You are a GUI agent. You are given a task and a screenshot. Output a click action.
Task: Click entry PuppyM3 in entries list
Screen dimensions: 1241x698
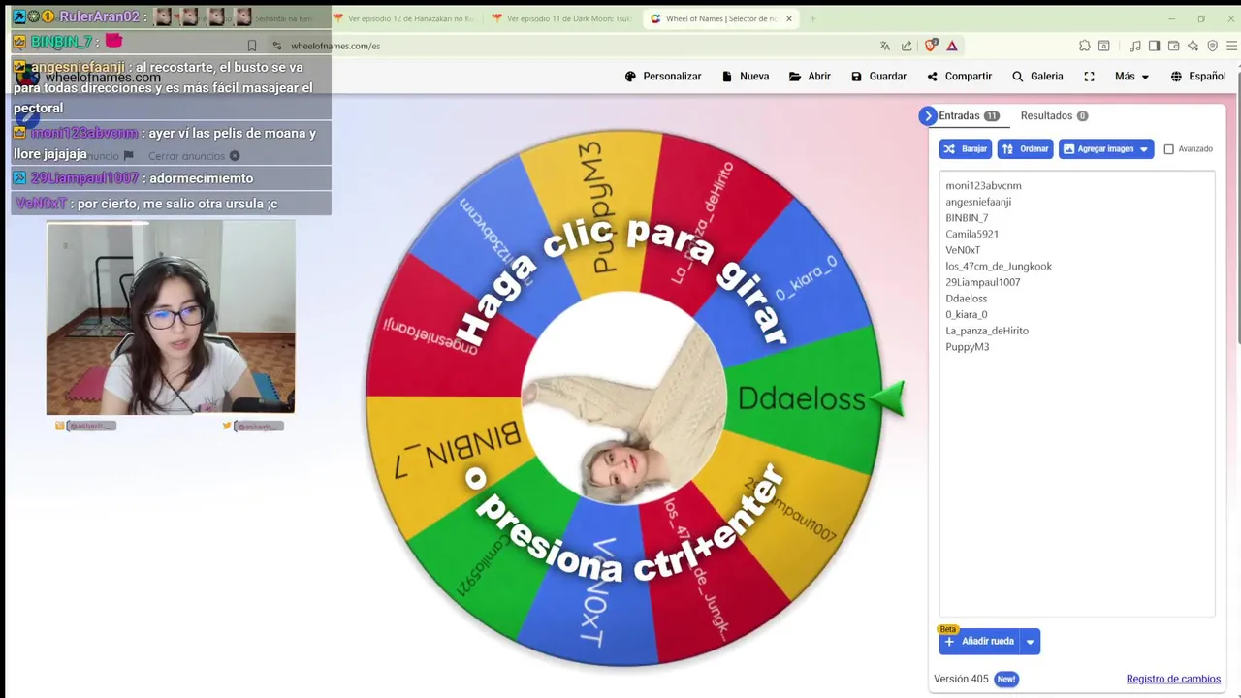[x=968, y=346]
